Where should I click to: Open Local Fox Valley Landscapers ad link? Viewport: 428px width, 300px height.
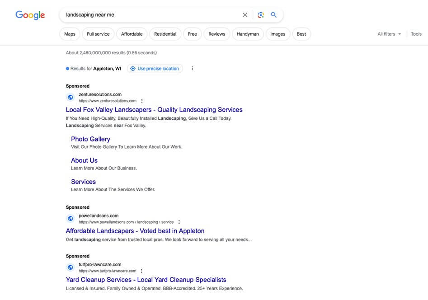(154, 110)
